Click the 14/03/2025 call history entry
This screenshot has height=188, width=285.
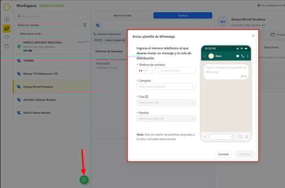click(103, 64)
